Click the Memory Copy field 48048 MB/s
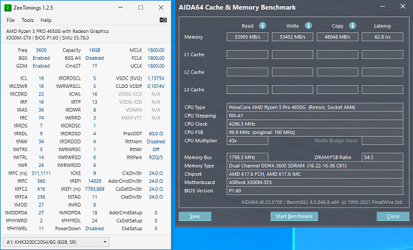This screenshot has height=250, width=413. coord(337,37)
